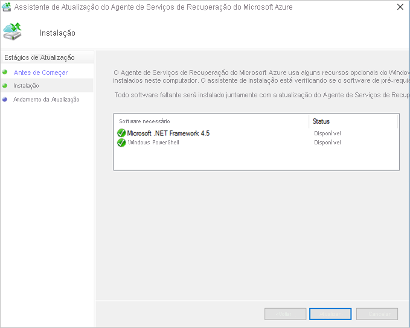This screenshot has height=328, width=410.
Task: Click the Instalação page title
Action: point(57,33)
